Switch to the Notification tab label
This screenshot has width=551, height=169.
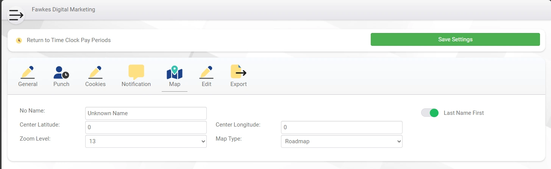coord(136,84)
